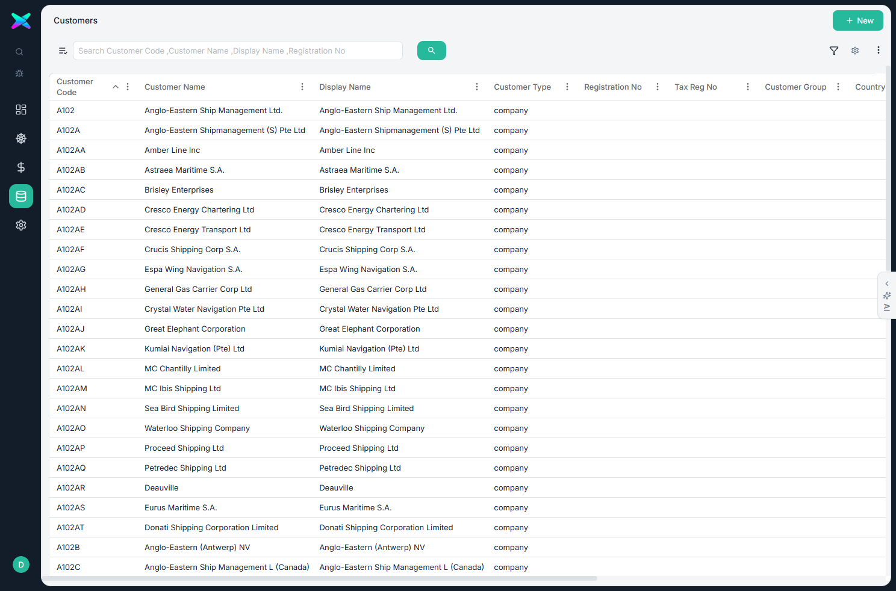Open the filter funnel icon
The height and width of the screenshot is (591, 896).
click(x=834, y=51)
